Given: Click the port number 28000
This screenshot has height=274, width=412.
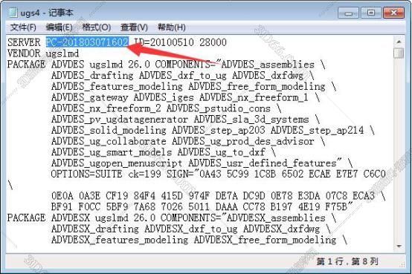Looking at the screenshot, I should 213,42.
